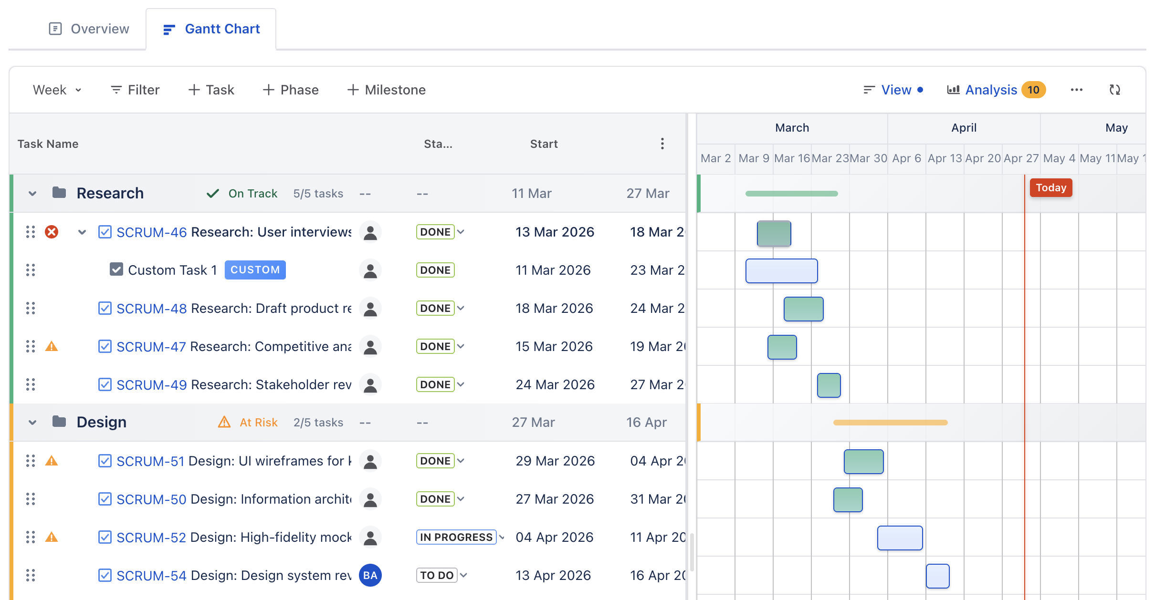Open the DONE status dropdown for SCRUM-48

[x=441, y=308]
